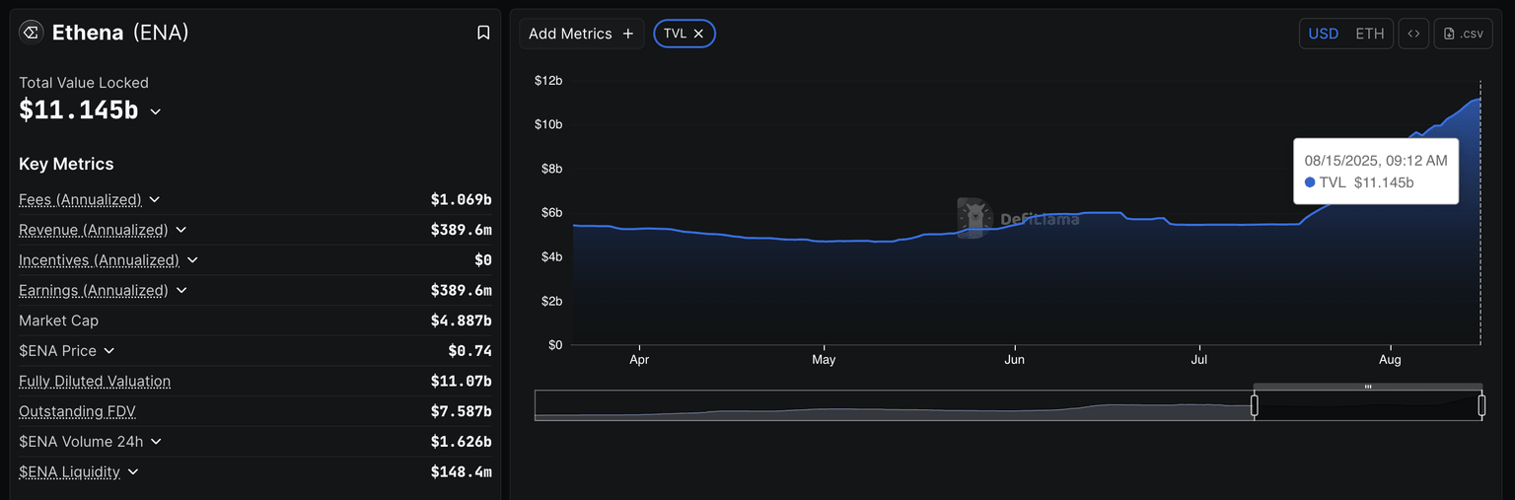Switch chart denomination to ETH
This screenshot has width=1515, height=500.
click(1369, 34)
